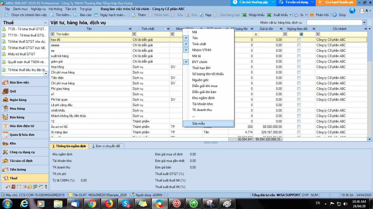Click the Nhập khẩu Excel icon
This screenshot has height=209, width=373.
(x=244, y=15)
